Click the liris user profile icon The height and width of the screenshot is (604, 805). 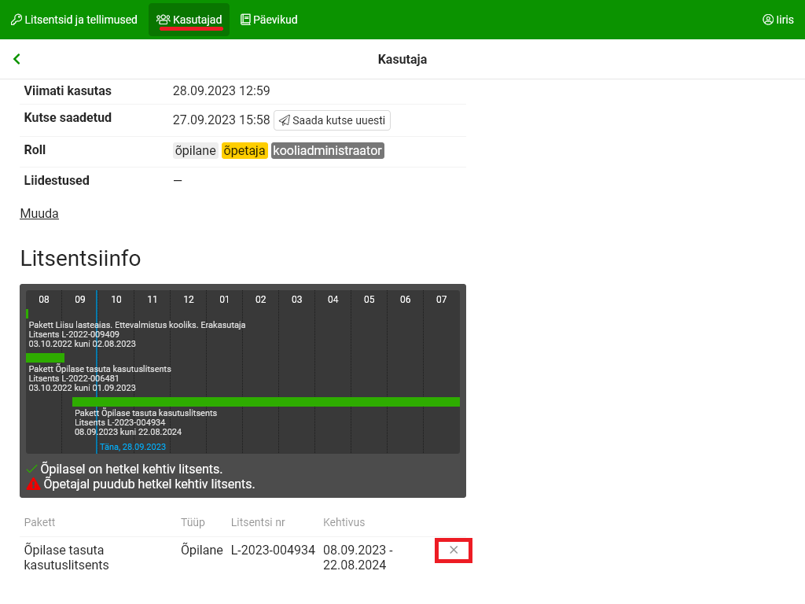tap(768, 20)
